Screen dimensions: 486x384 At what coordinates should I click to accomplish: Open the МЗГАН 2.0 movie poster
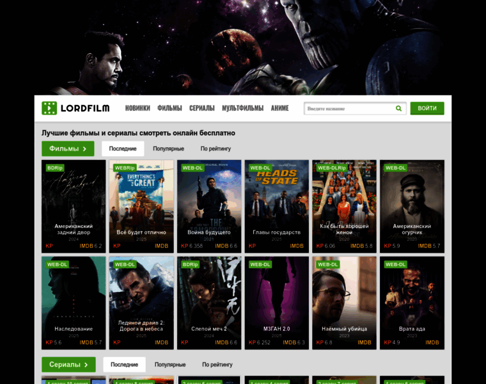pos(276,303)
